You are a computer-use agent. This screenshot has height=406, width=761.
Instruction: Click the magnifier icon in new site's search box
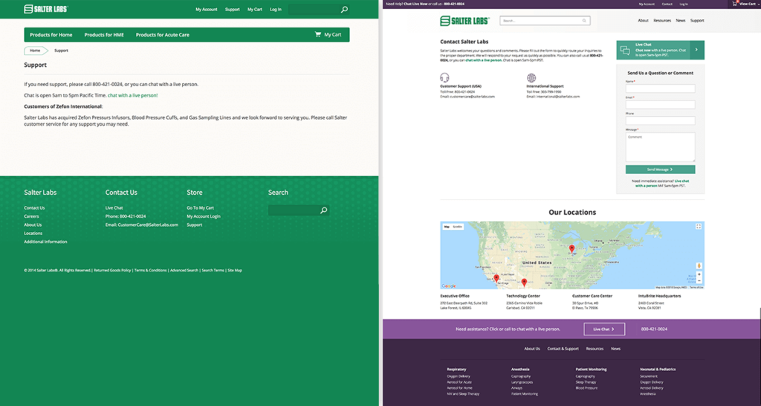[584, 21]
